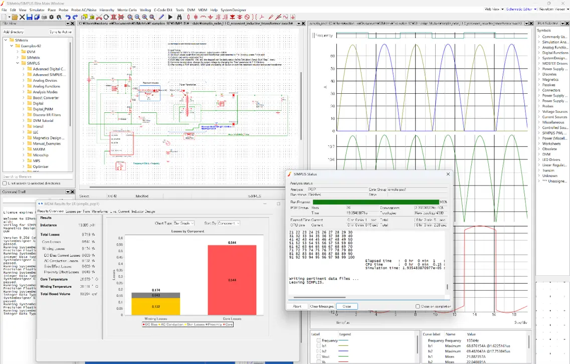Image resolution: width=570 pixels, height=364 pixels.
Task: Click the first gear options icon
Action: [51, 17]
